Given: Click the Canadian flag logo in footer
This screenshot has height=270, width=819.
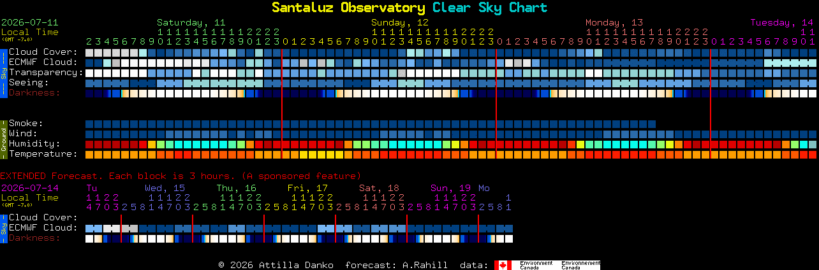Looking at the screenshot, I should [x=503, y=265].
